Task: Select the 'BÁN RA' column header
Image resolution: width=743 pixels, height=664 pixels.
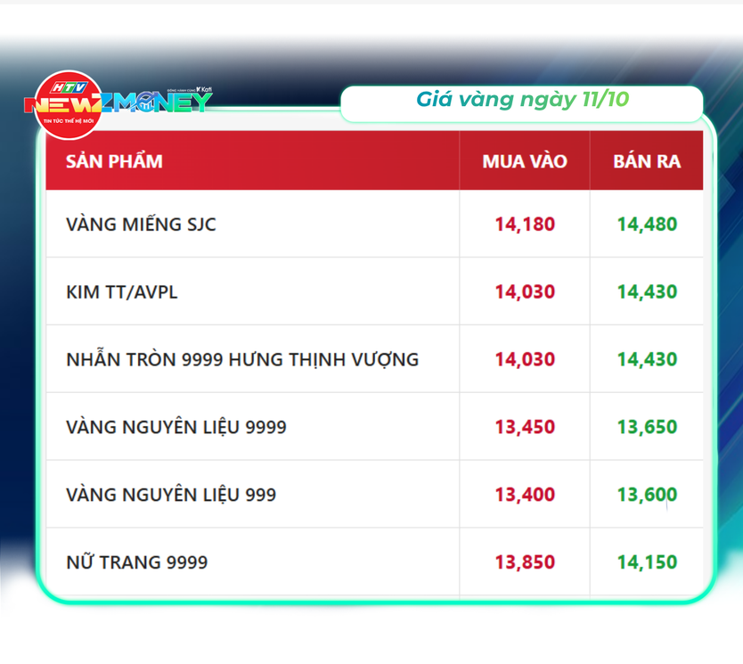Action: point(647,161)
